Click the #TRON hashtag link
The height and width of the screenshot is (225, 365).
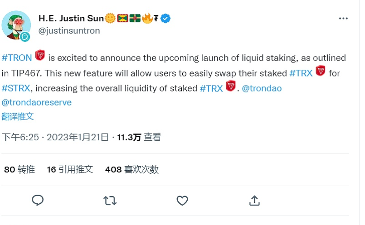coord(17,57)
